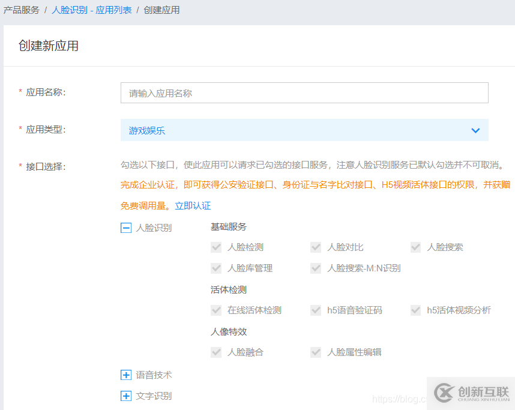Toggle the 人脸属性编辑 checkbox
Image resolution: width=515 pixels, height=410 pixels.
(316, 352)
